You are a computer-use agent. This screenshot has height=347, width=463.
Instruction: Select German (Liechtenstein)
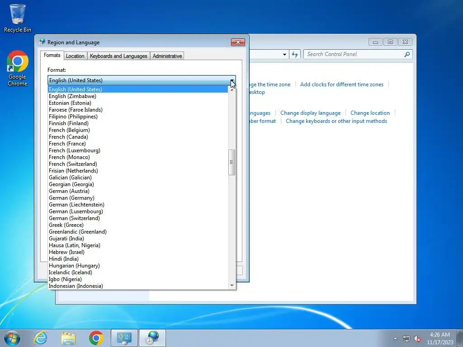pyautogui.click(x=138, y=205)
